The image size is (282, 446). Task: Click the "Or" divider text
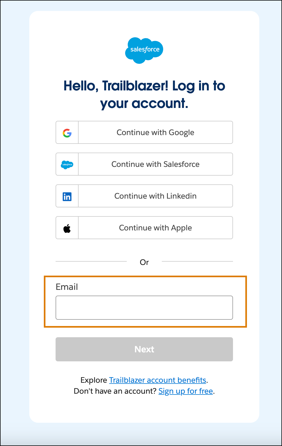(144, 262)
